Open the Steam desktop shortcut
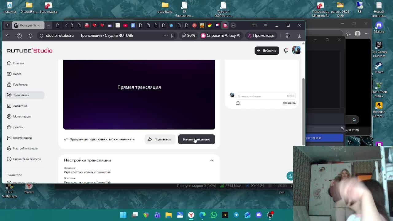This screenshot has height=221, width=393. [379, 68]
